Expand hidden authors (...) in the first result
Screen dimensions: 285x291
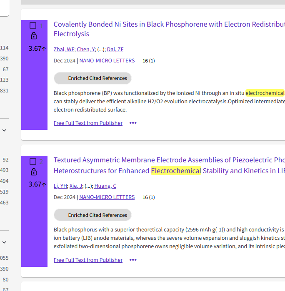point(101,50)
